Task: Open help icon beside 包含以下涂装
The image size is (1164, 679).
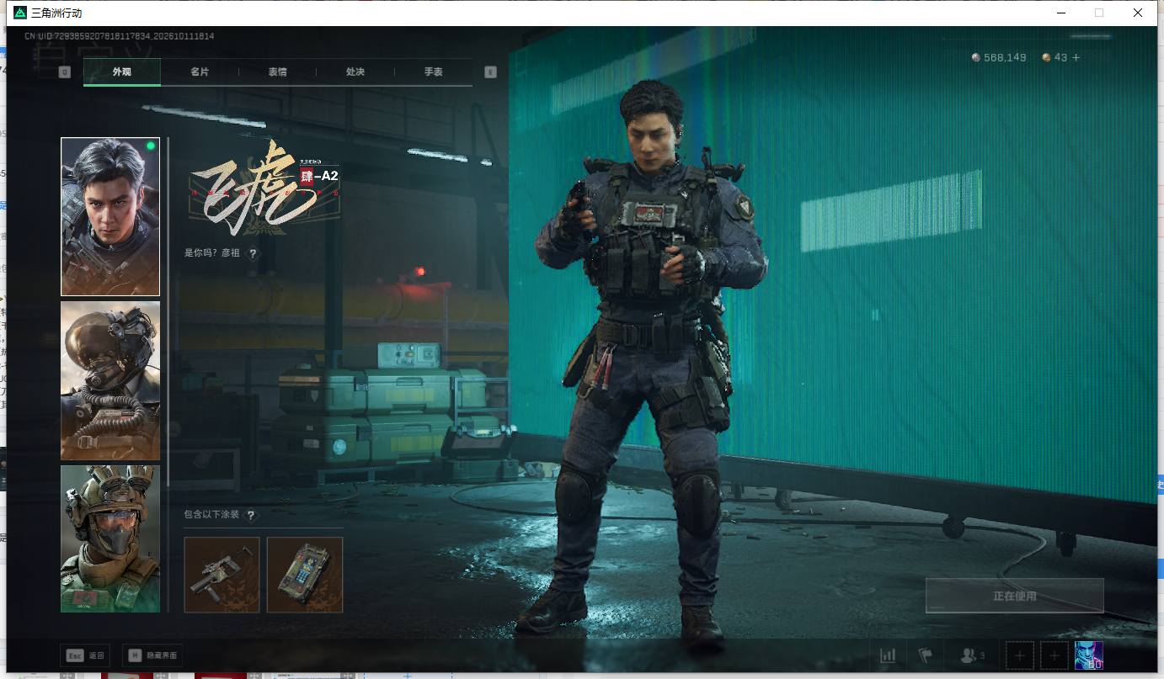Action: click(250, 515)
